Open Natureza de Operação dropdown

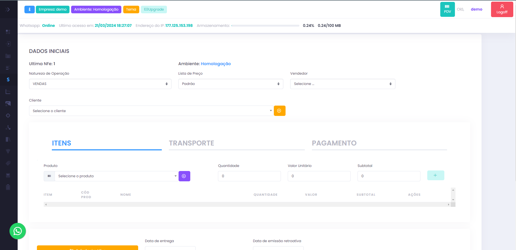point(100,84)
